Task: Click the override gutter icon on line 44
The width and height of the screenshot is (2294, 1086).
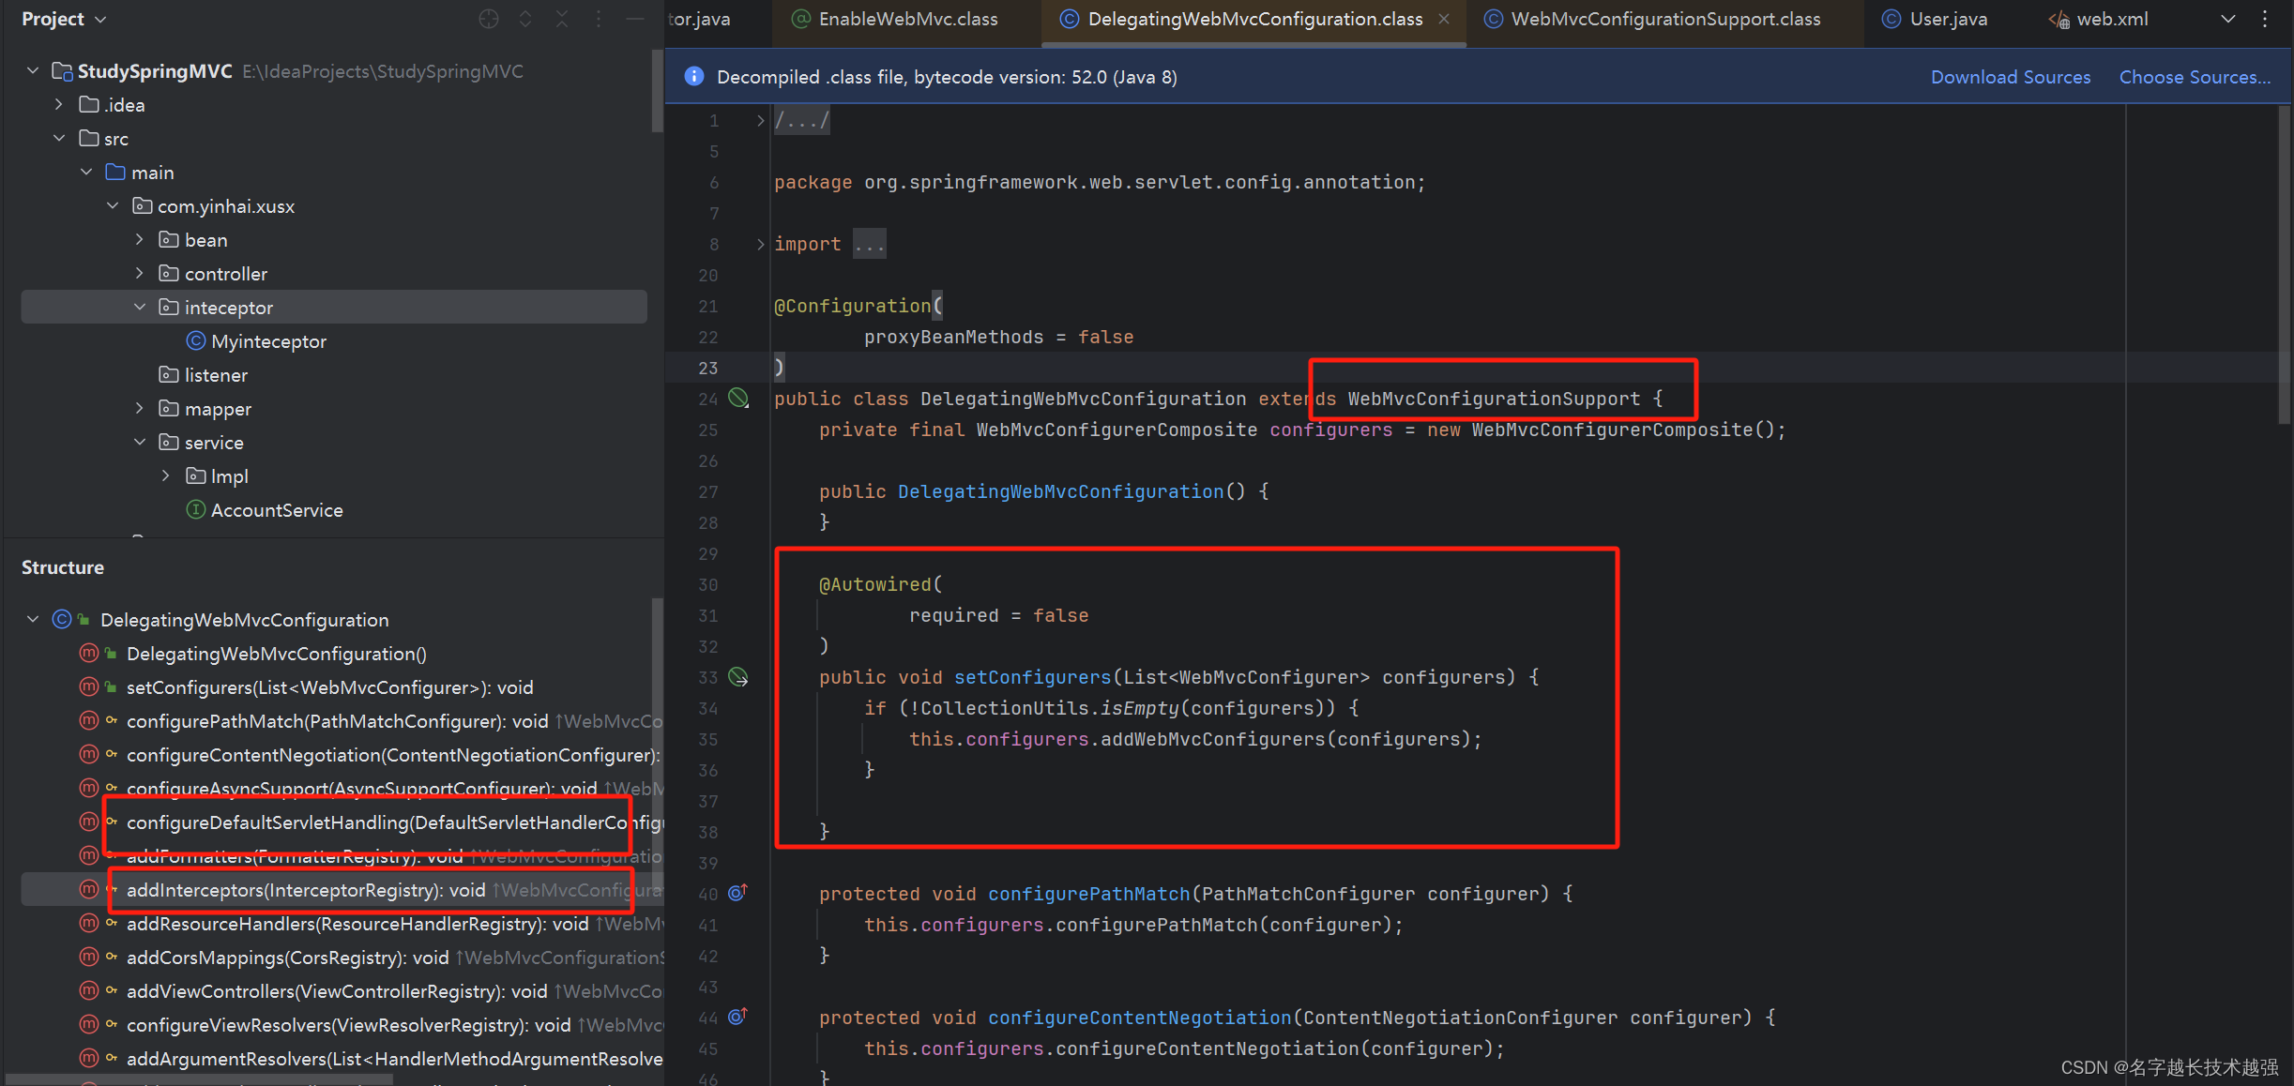Action: point(737,1016)
